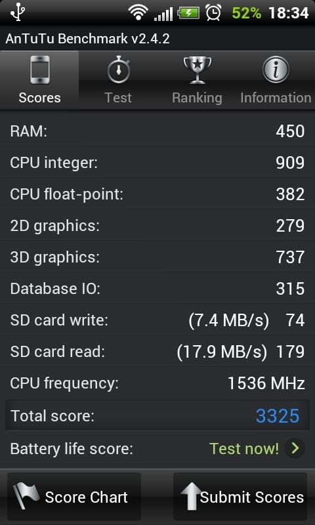Tap the alarm clock status icon
The width and height of the screenshot is (315, 525).
[x=213, y=12]
